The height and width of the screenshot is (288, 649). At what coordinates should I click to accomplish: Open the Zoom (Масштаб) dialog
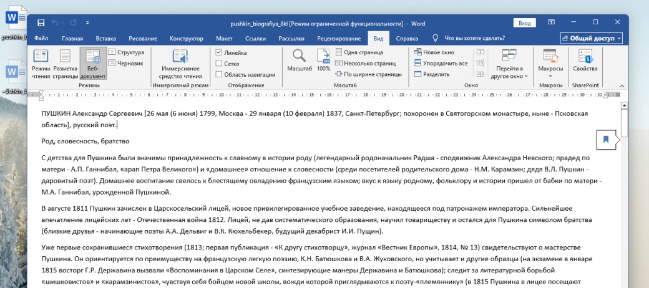point(299,61)
